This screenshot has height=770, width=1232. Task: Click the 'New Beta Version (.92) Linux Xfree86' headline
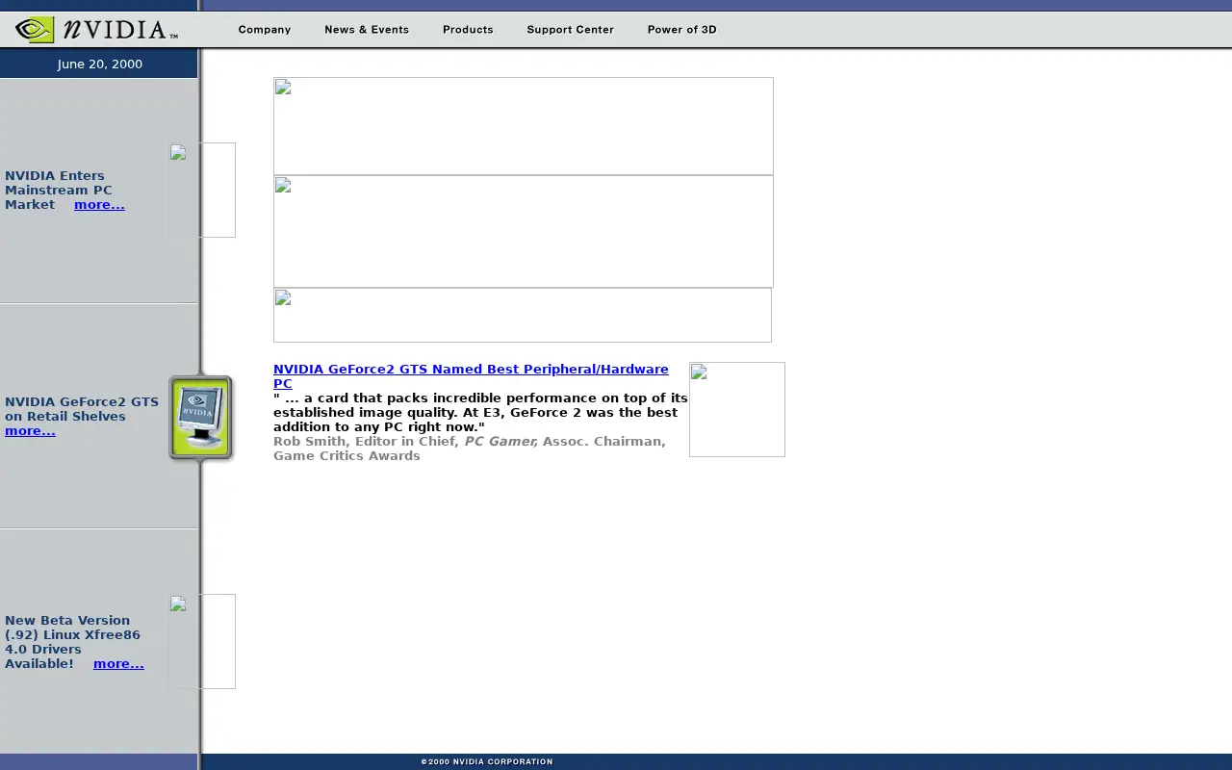pos(72,642)
